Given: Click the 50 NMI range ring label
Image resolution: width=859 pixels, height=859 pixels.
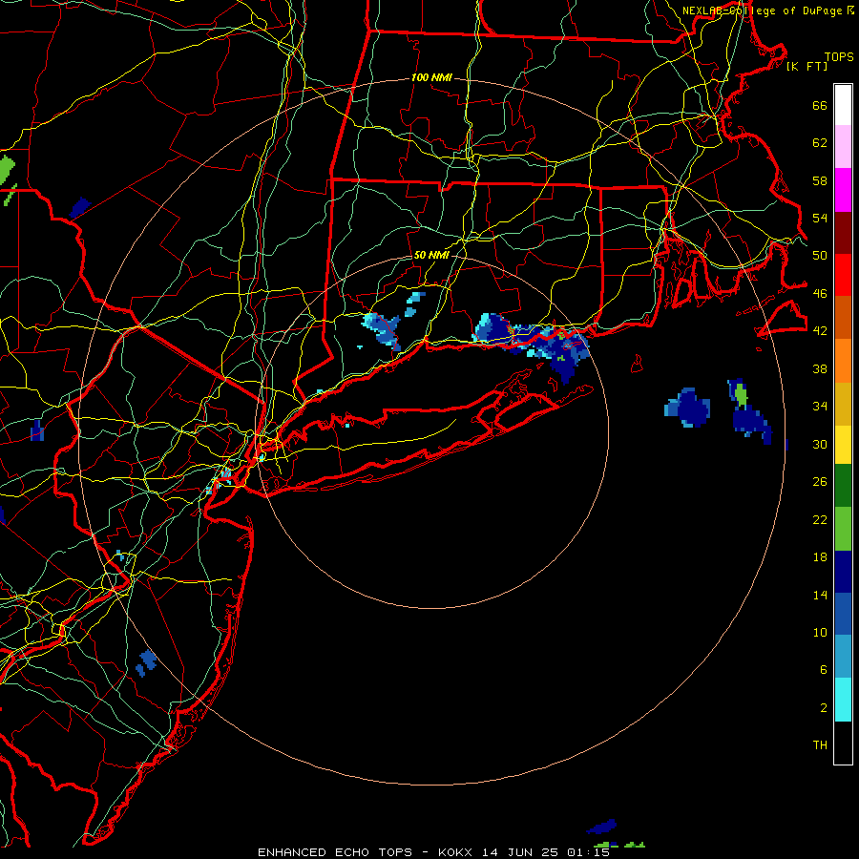Looking at the screenshot, I should tap(431, 255).
